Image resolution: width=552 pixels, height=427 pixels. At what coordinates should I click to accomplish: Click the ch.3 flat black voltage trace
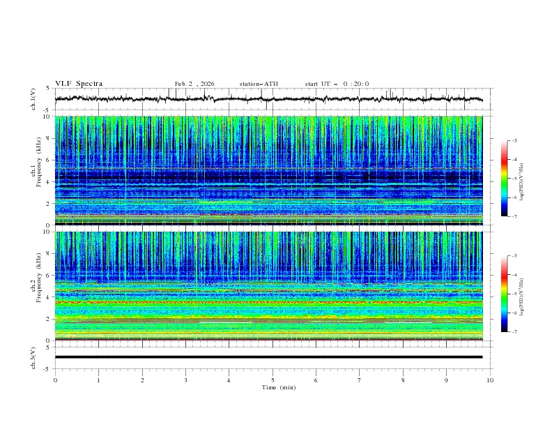[268, 357]
